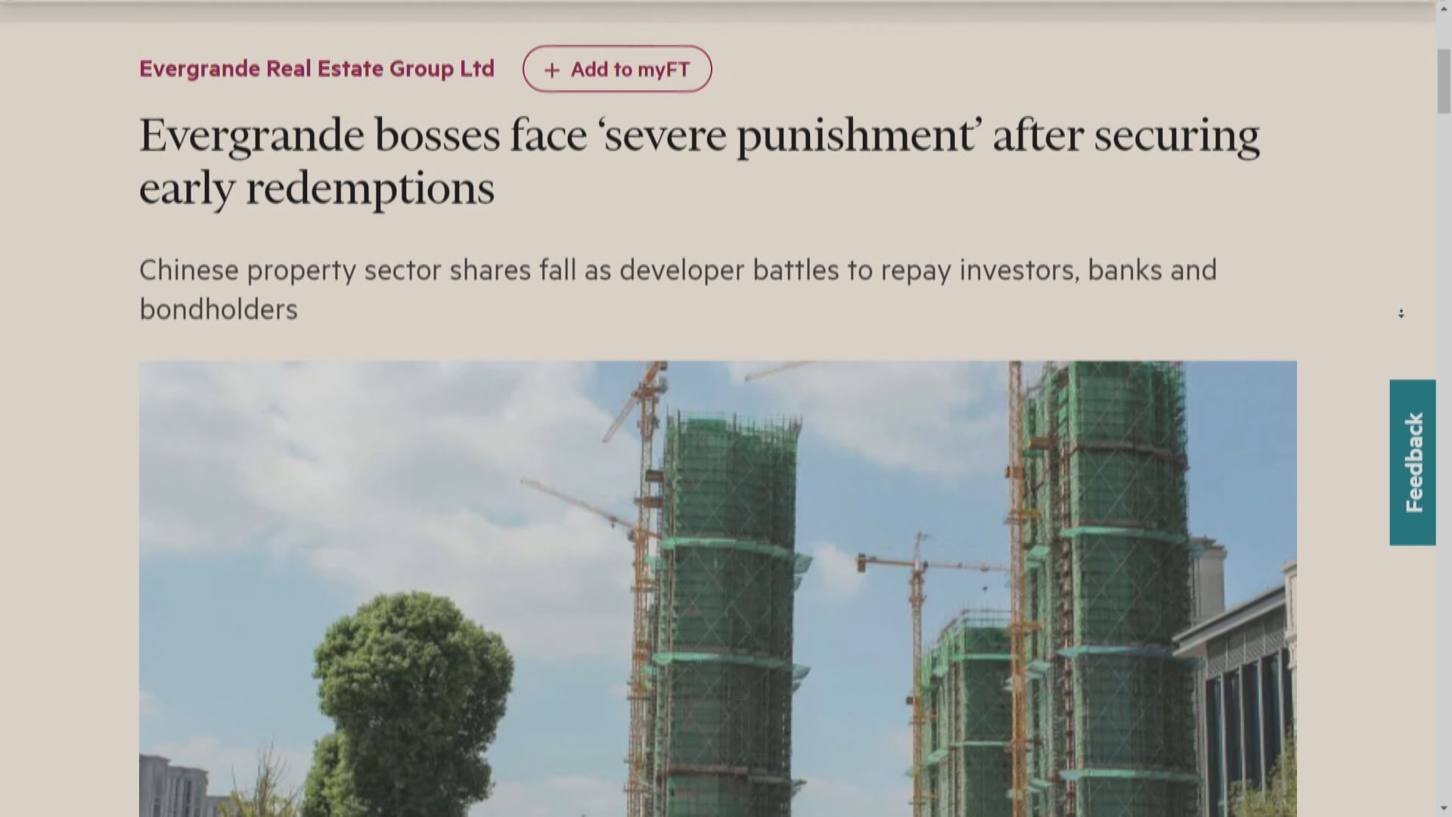Click the cloudy sky area of the photo
This screenshot has height=817, width=1452.
coord(378,469)
